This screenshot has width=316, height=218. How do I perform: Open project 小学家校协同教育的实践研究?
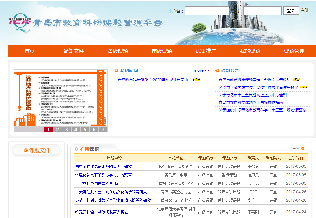point(100,183)
